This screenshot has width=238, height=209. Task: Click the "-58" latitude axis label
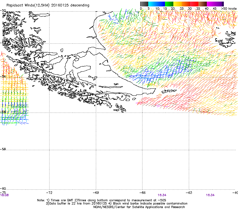coord(3,149)
